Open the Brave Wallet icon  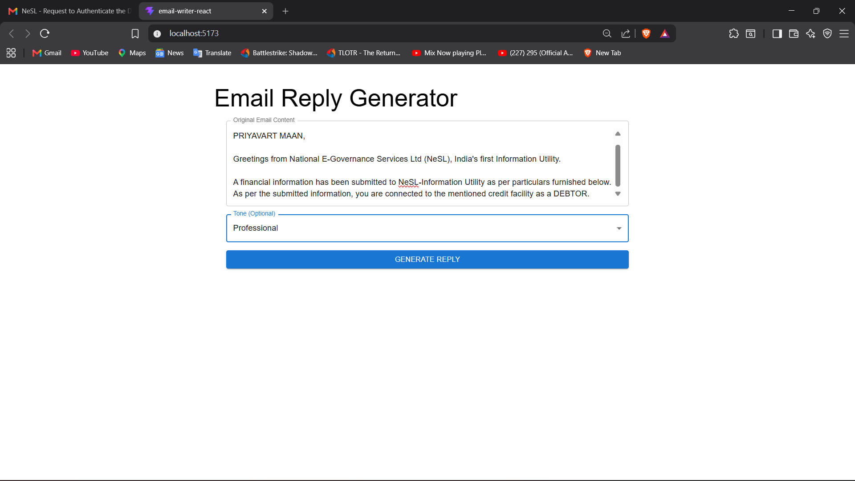coord(794,33)
